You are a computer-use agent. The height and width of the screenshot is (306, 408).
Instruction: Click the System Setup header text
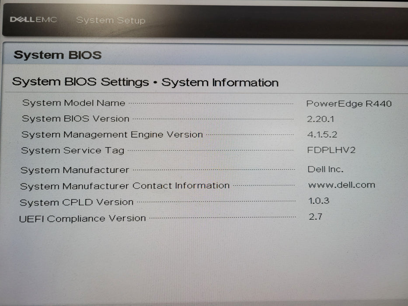pos(111,20)
